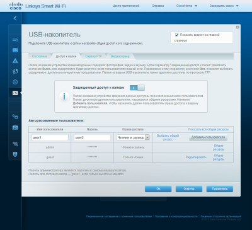Switch to the Media server tab
252x230 pixels.
click(x=120, y=56)
